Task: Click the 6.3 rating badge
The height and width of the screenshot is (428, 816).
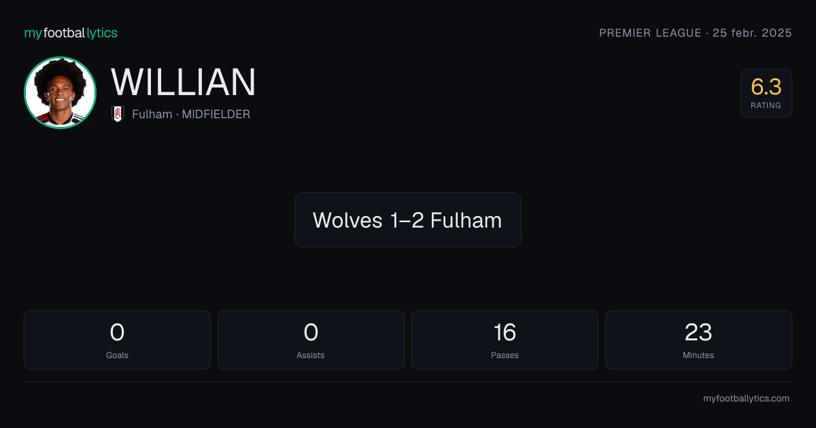Action: coord(766,93)
